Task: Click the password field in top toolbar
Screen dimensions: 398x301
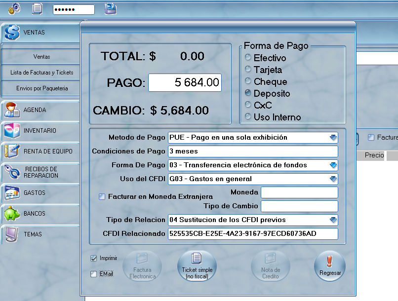Action: [74, 10]
